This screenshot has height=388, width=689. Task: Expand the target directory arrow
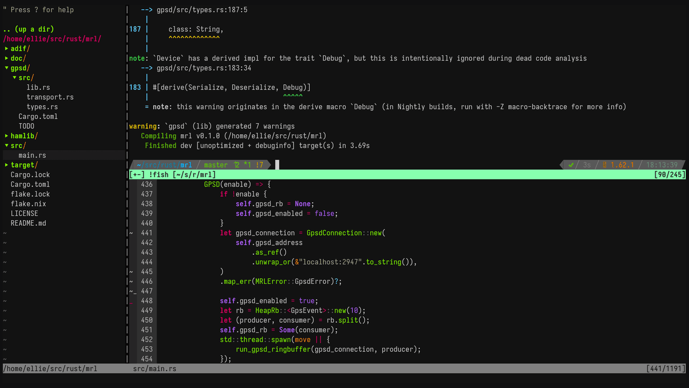pyautogui.click(x=6, y=165)
